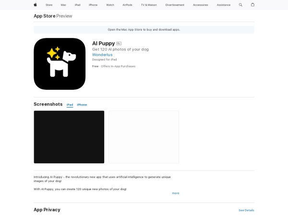288x216 pixels.
Task: Select the iPhone item in the navigation bar
Action: pos(93,5)
